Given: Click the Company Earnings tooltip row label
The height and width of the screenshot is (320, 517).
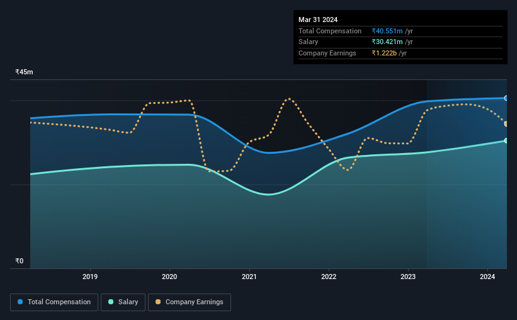Looking at the screenshot, I should point(327,53).
